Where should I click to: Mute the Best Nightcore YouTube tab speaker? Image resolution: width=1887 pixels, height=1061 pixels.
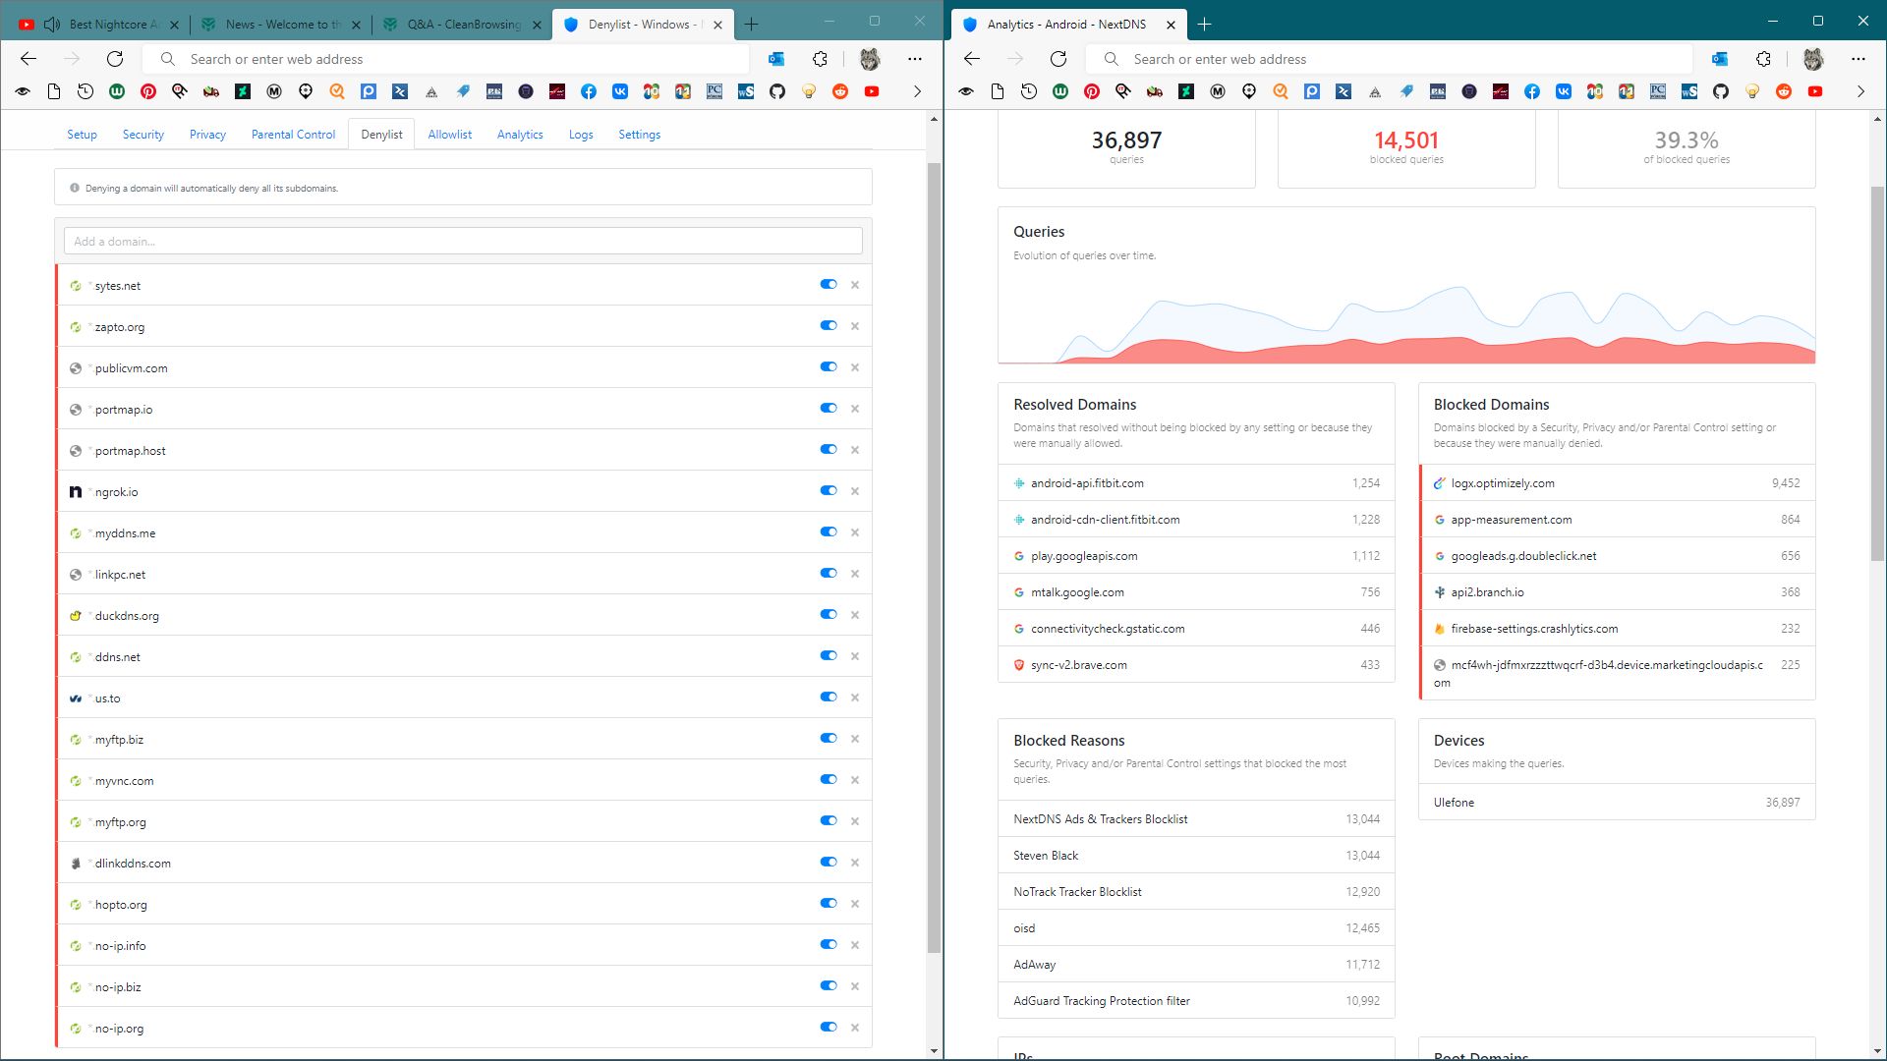pyautogui.click(x=52, y=25)
